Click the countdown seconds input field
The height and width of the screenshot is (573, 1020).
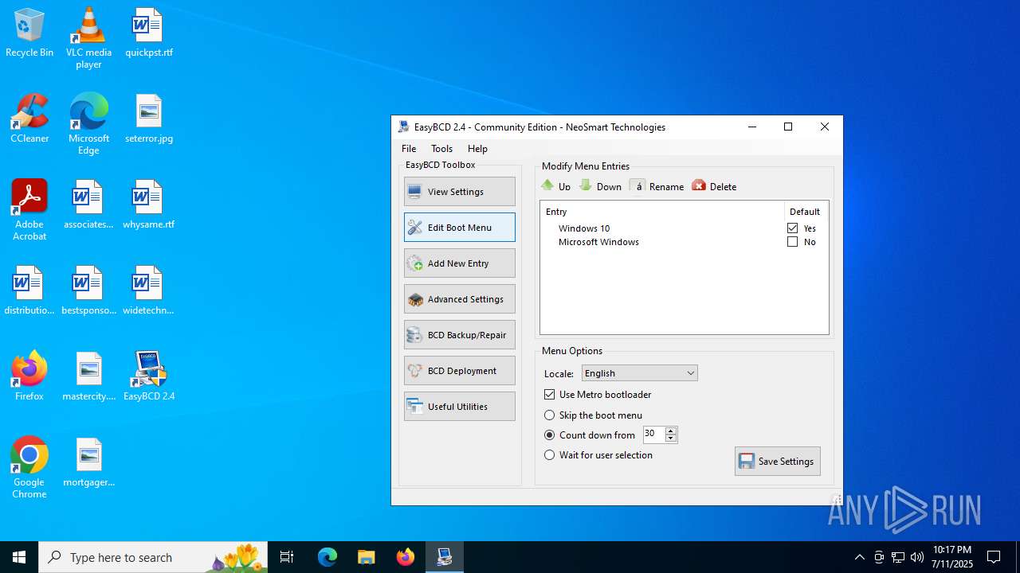[653, 435]
